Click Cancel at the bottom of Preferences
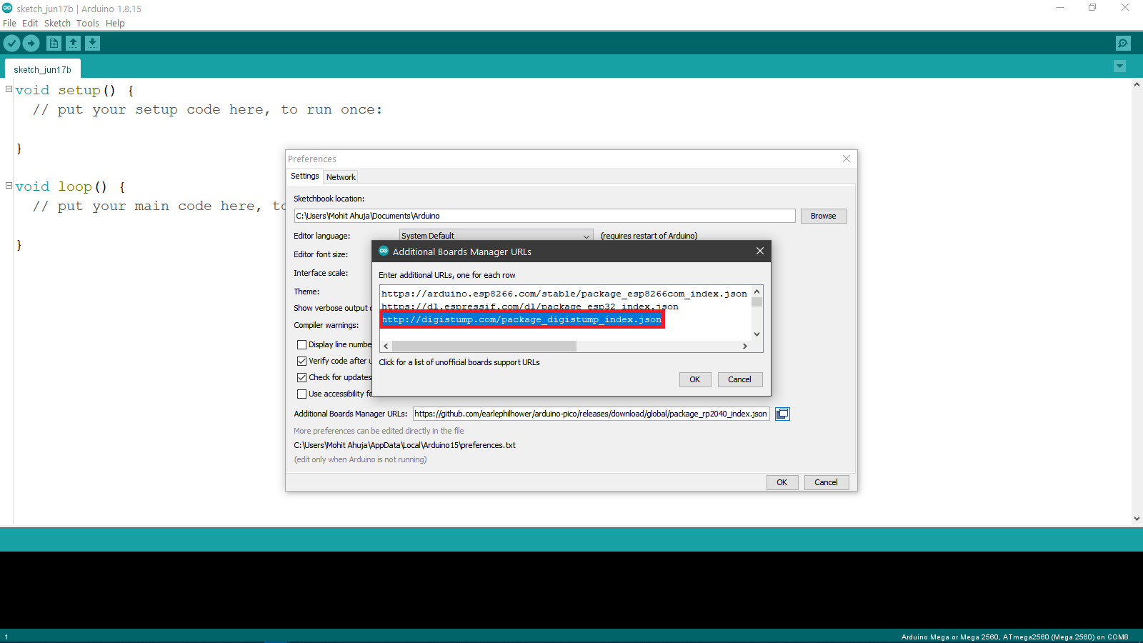Image resolution: width=1143 pixels, height=643 pixels. 826,482
